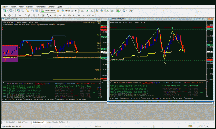216x129 pixels.
Task: Toggle chart auto scroll
Action: [x=108, y=11]
